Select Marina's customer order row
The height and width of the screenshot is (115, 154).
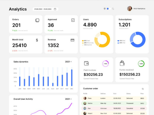tap(114, 103)
